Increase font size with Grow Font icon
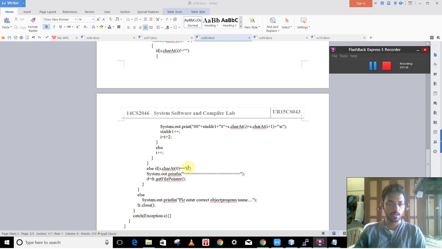The width and height of the screenshot is (442, 249). (98, 19)
